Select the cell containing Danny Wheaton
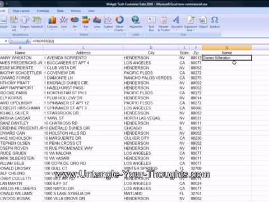Viewport: 269px width, 202px height. (x=227, y=58)
